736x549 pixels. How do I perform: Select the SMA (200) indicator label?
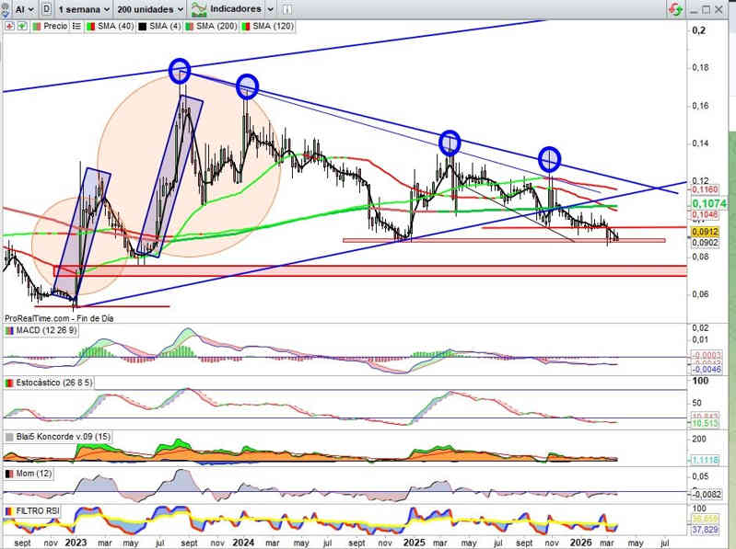[217, 28]
